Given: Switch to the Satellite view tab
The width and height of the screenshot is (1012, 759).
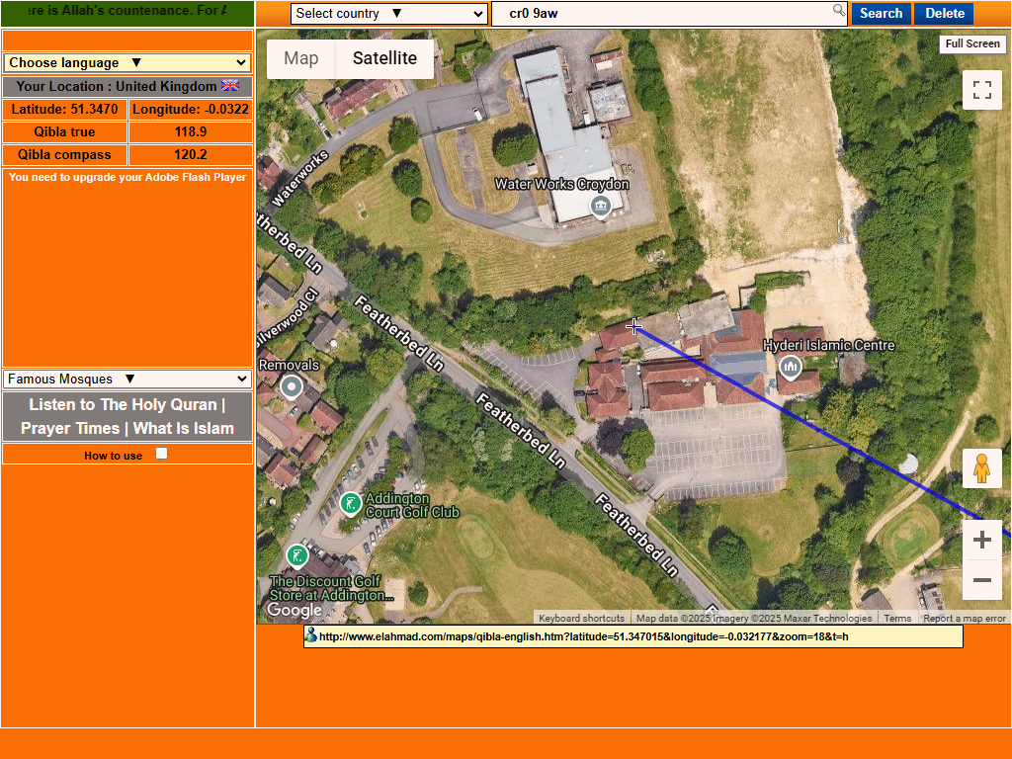Looking at the screenshot, I should tap(384, 58).
